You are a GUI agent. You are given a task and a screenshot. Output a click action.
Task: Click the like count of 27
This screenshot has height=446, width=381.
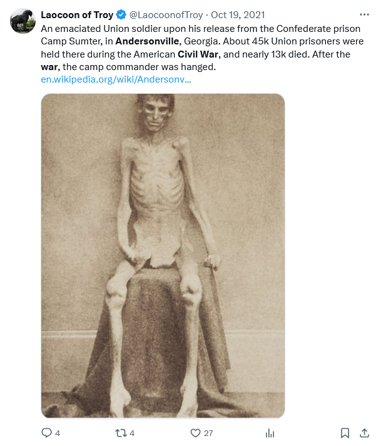208,433
